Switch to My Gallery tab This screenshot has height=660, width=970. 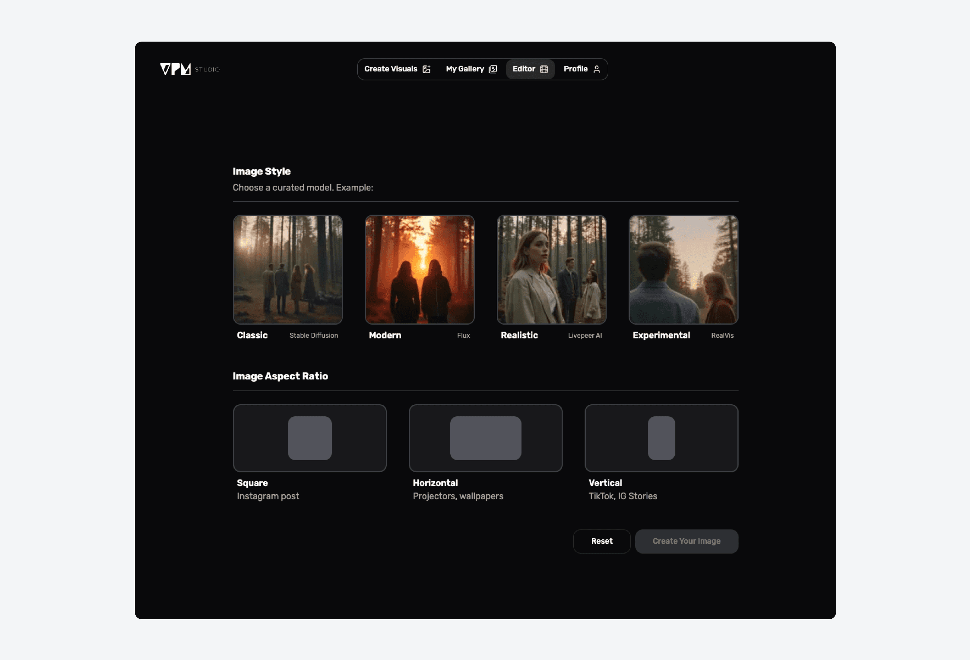coord(464,69)
